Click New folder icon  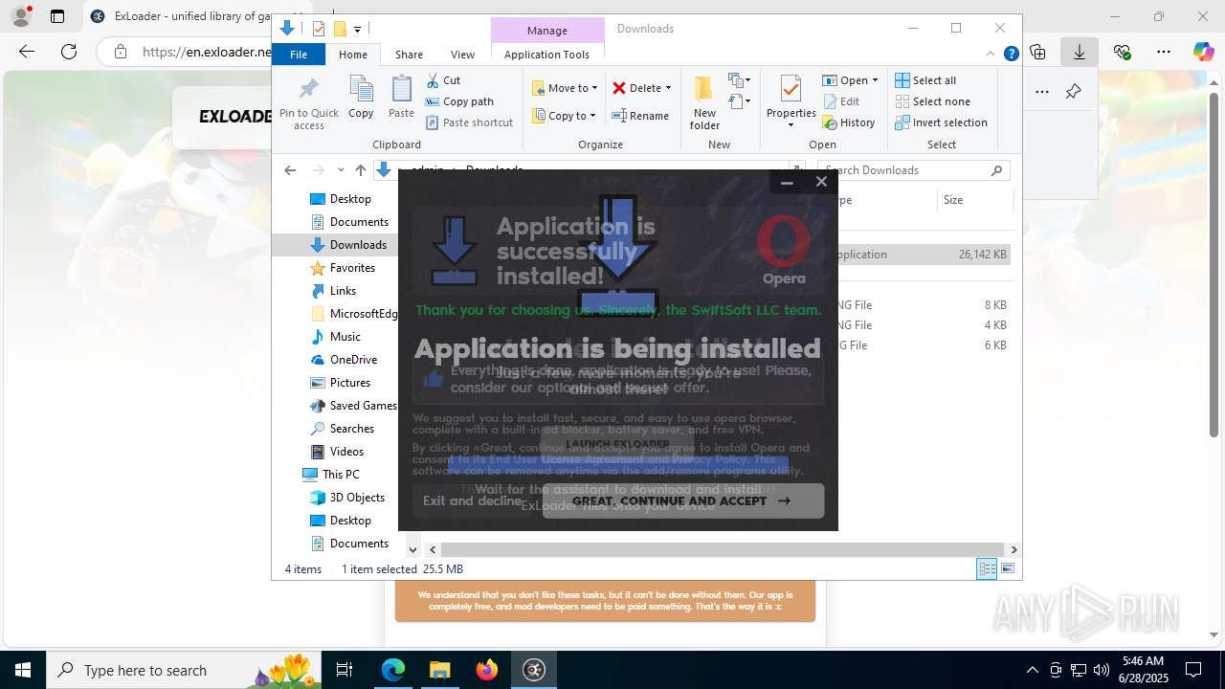704,89
